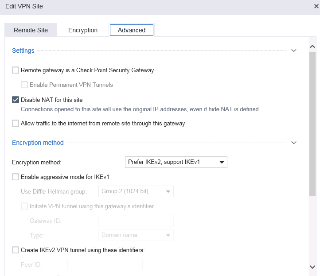The height and width of the screenshot is (276, 320).
Task: Close the Edit VPN Site dialog
Action: point(316,6)
